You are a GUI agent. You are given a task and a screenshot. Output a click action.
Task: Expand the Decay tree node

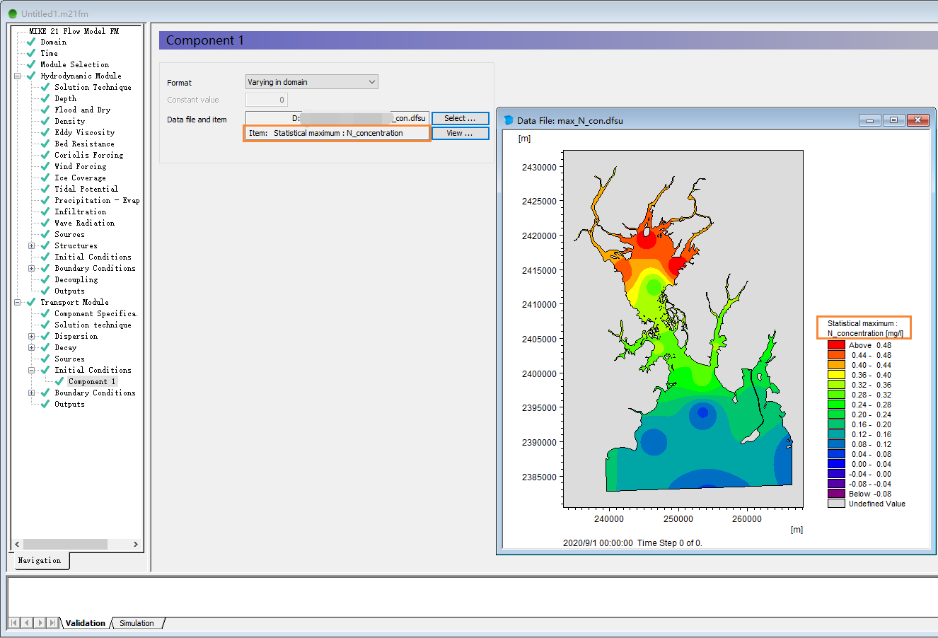(32, 348)
